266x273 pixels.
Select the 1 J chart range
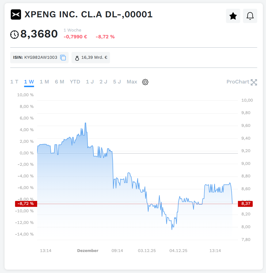coord(90,82)
